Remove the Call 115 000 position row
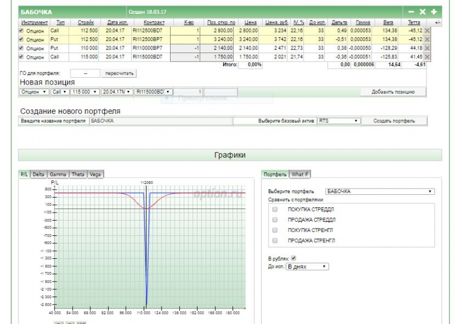This screenshot has width=458, height=324. [x=427, y=57]
